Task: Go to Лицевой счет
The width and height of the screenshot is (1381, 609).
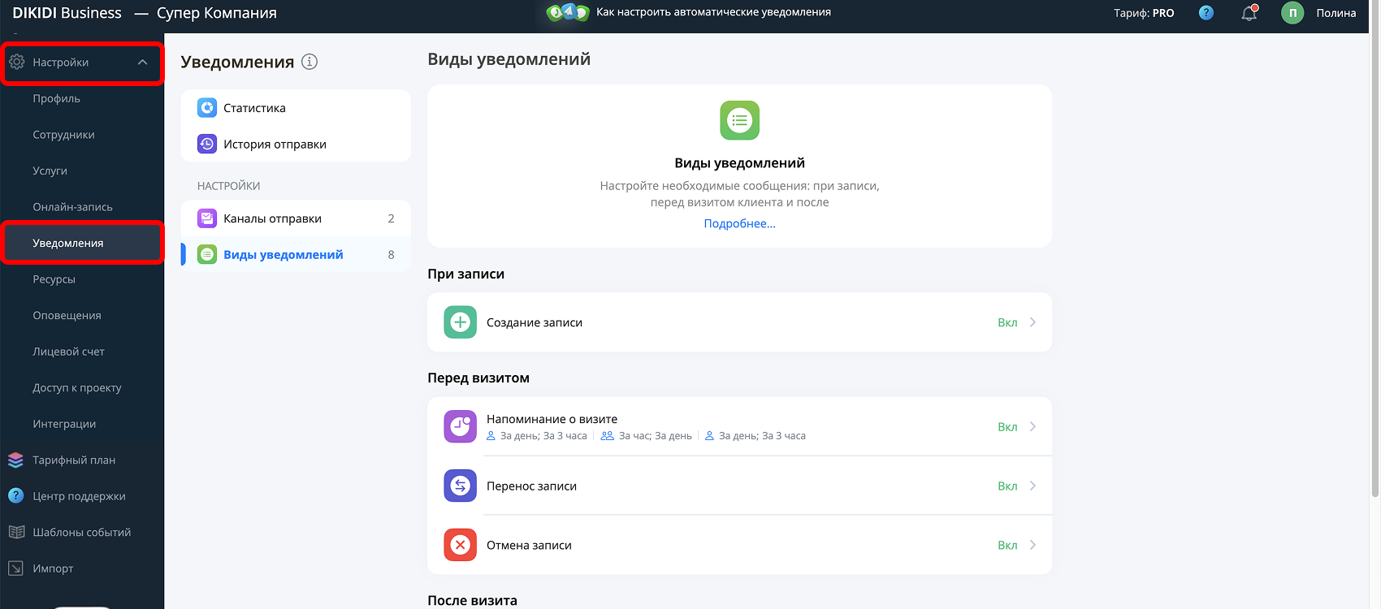Action: click(68, 352)
